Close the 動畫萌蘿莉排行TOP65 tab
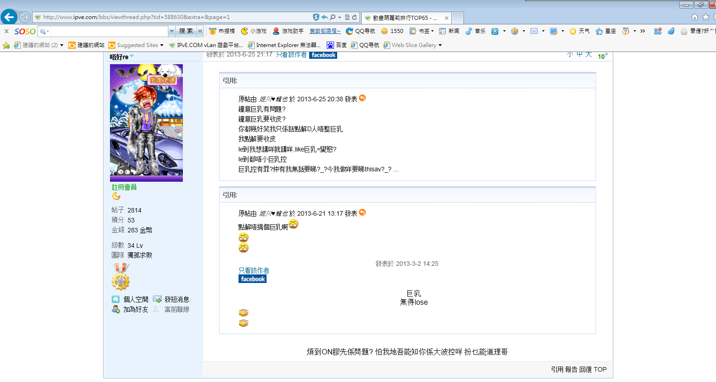Image resolution: width=716 pixels, height=382 pixels. 447,18
